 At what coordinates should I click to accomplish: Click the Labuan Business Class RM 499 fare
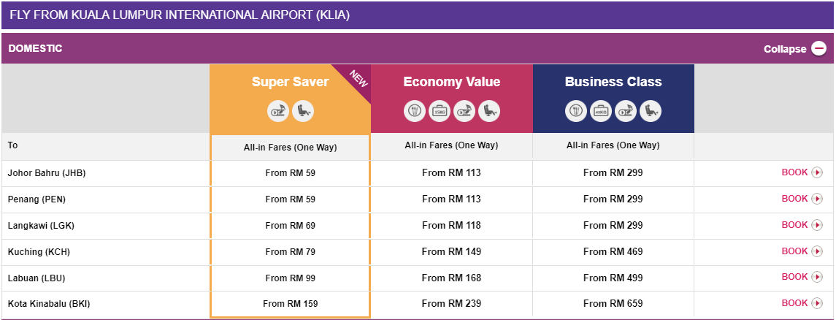pyautogui.click(x=613, y=278)
